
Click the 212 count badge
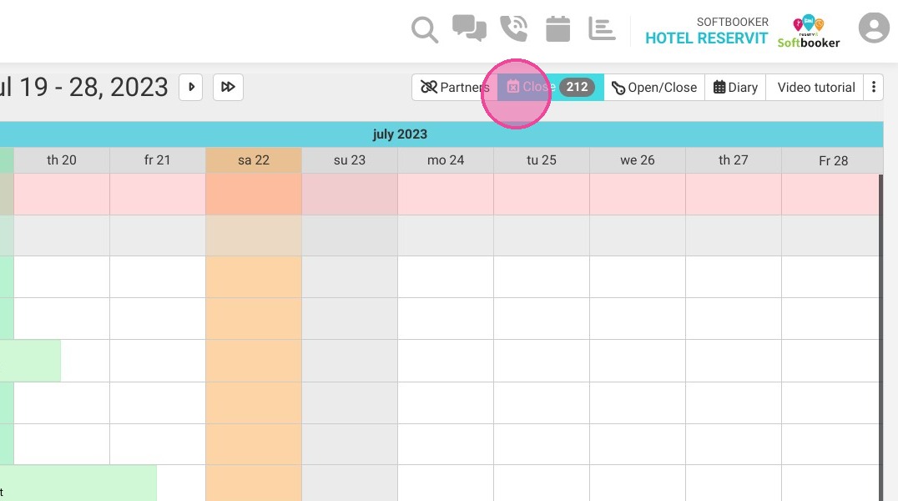click(x=577, y=87)
